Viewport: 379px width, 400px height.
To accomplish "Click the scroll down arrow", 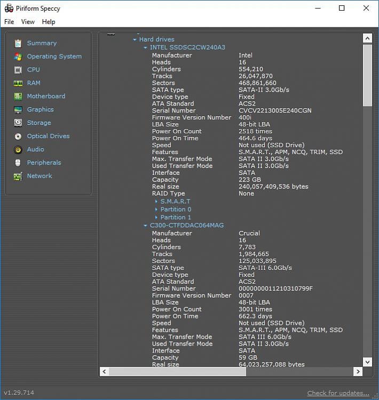I will point(367,362).
